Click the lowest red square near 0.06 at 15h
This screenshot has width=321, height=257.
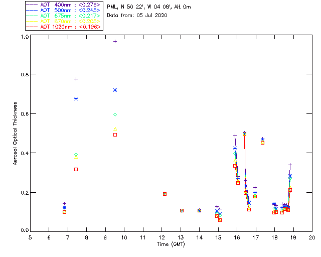point(220,220)
